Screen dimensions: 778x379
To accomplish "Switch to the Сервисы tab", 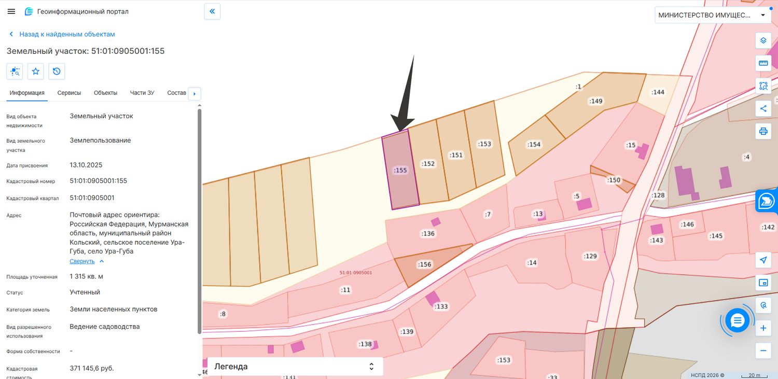I will 69,93.
